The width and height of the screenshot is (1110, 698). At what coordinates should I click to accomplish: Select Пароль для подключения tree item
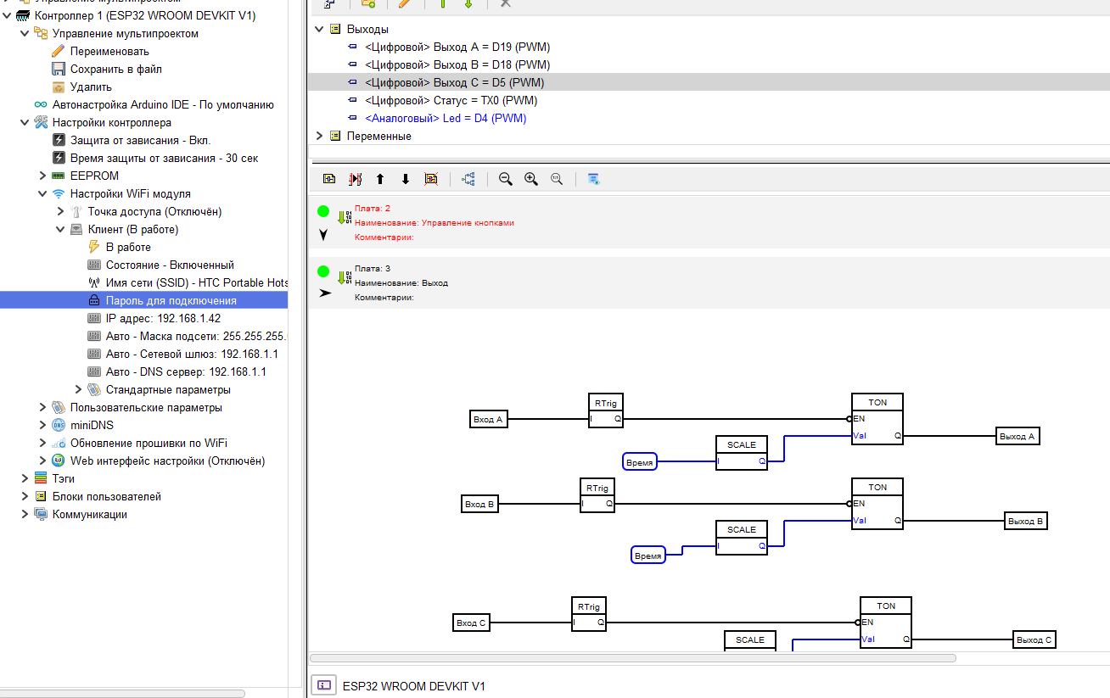click(171, 300)
